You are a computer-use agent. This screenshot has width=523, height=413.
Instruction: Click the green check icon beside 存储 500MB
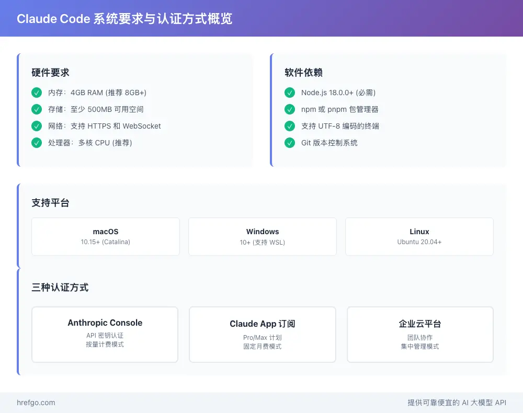(37, 109)
